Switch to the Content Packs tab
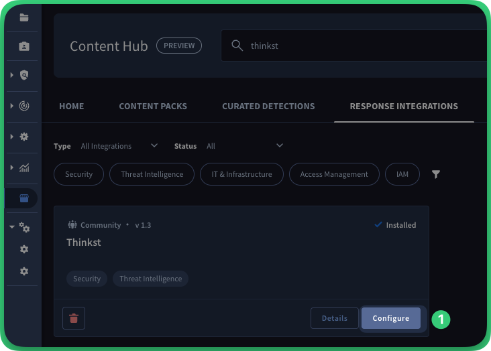The image size is (491, 351). coord(153,106)
